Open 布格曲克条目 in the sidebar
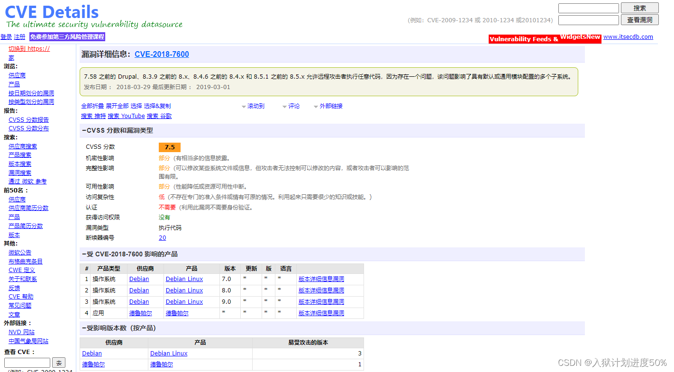Image resolution: width=674 pixels, height=372 pixels. [x=26, y=262]
